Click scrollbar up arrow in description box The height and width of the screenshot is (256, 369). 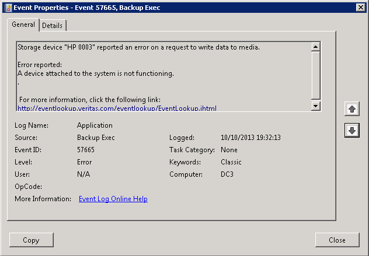click(315, 47)
